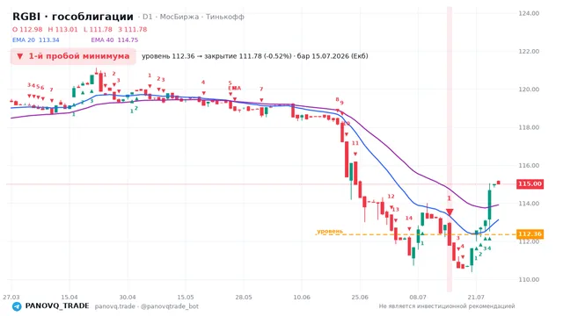The height and width of the screenshot is (316, 563).
Task: Click the 116.00 price axis label
Action: 529,165
